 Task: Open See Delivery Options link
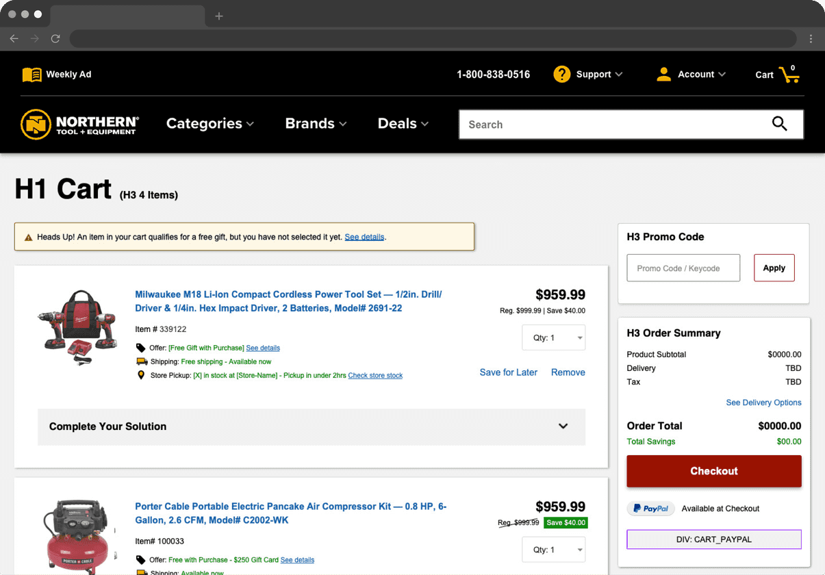763,402
